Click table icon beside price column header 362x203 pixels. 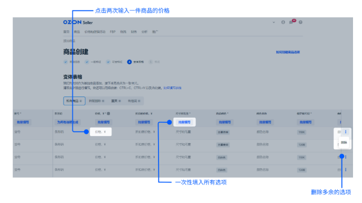point(108,113)
